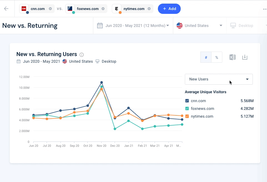Export chart to Excel icon
Viewport: 267px width, 182px height.
[232, 57]
